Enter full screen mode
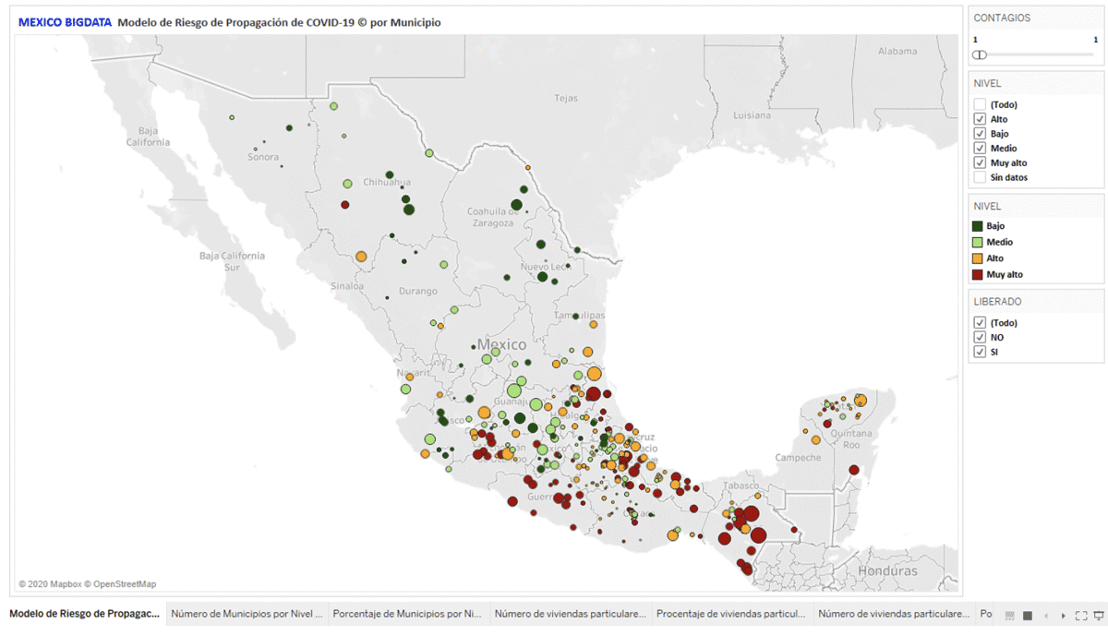Viewport: 1108px width, 636px height. pyautogui.click(x=1081, y=615)
